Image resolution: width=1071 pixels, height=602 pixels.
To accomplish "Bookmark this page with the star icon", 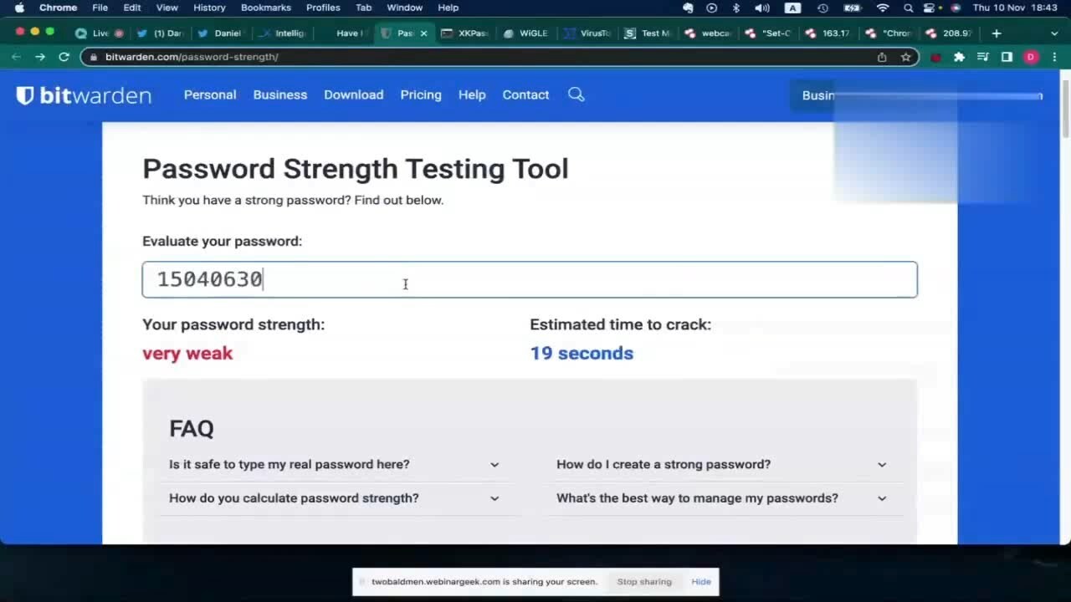I will click(x=905, y=57).
